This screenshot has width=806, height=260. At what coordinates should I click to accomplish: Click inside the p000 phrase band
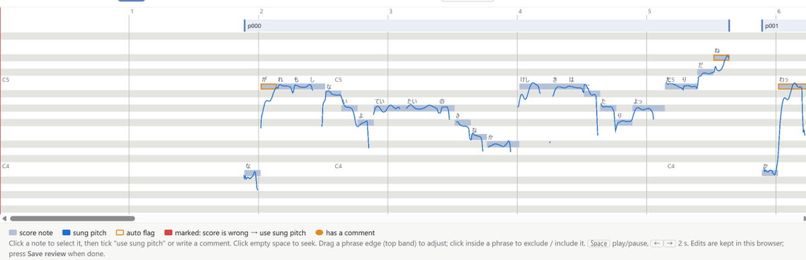(x=487, y=25)
